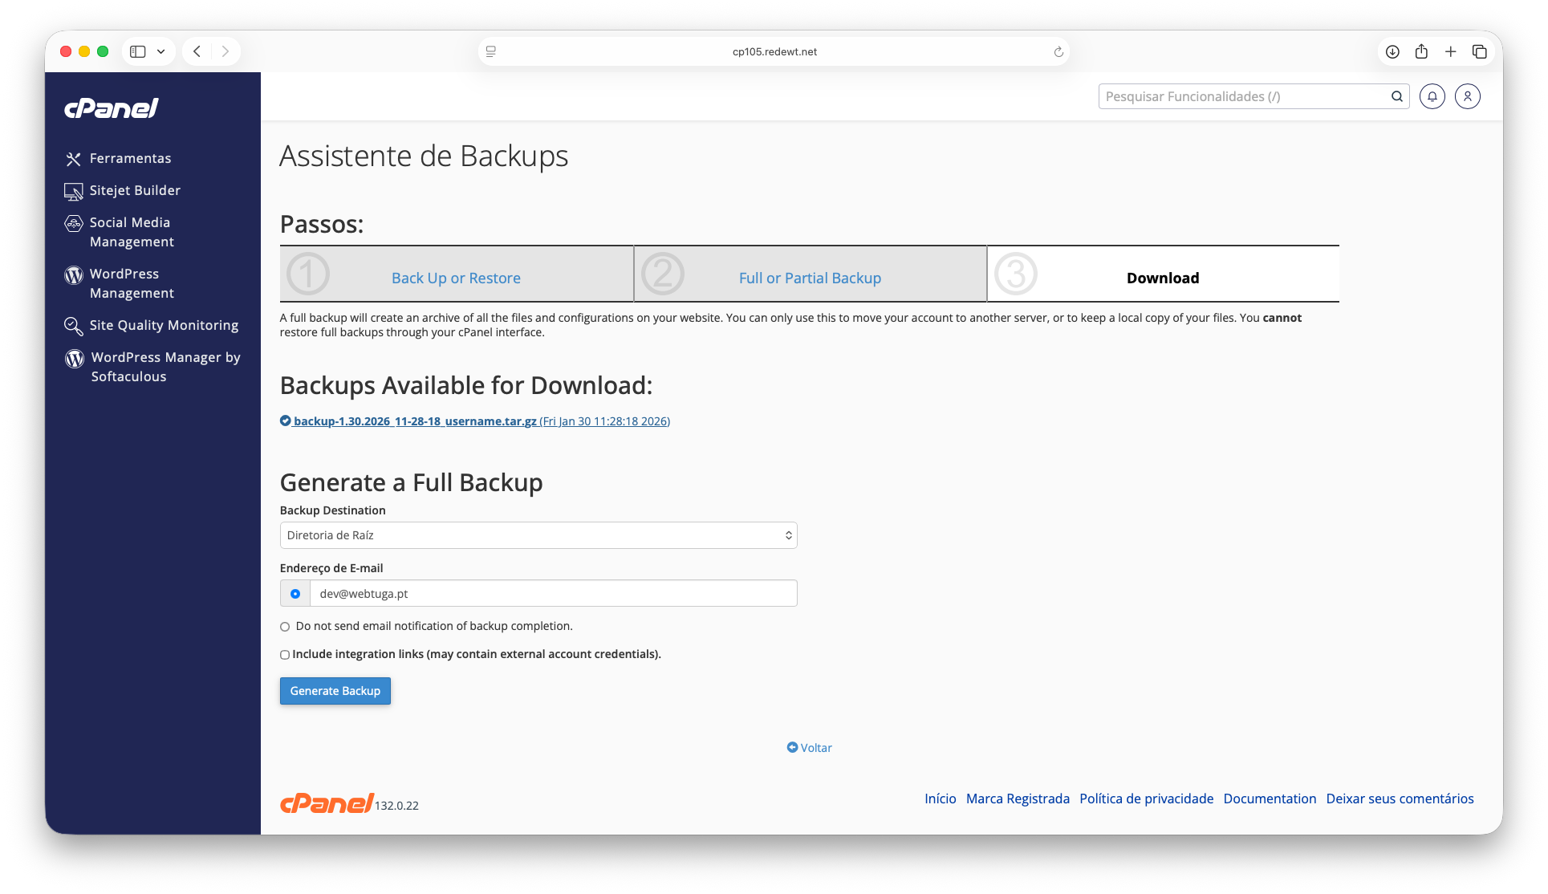Click Safari downloads icon

click(x=1392, y=51)
